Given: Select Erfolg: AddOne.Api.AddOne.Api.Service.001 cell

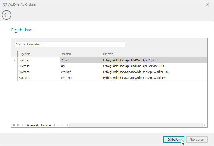Looking at the screenshot, I should point(155,66).
